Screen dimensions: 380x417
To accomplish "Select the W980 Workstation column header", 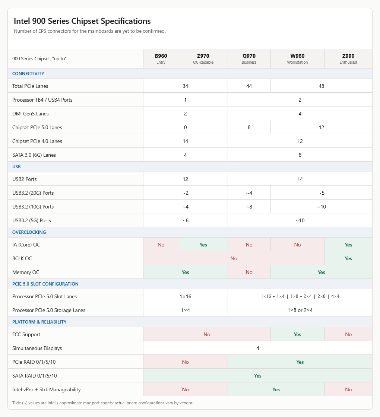I will pos(298,58).
